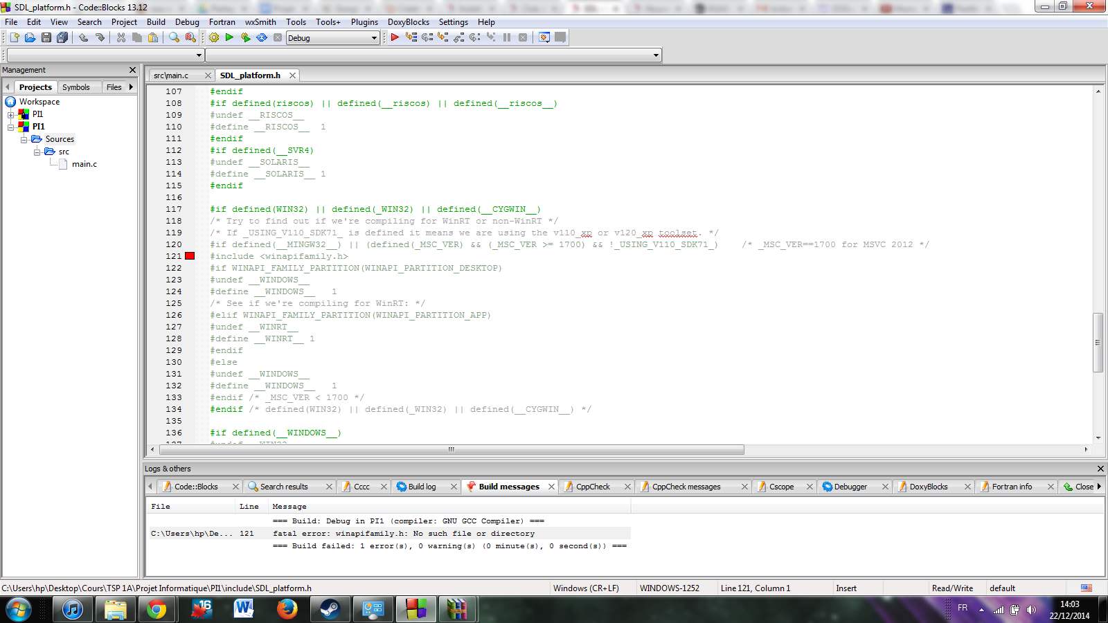
Task: Click the Open file toolbar icon
Action: [x=30, y=37]
